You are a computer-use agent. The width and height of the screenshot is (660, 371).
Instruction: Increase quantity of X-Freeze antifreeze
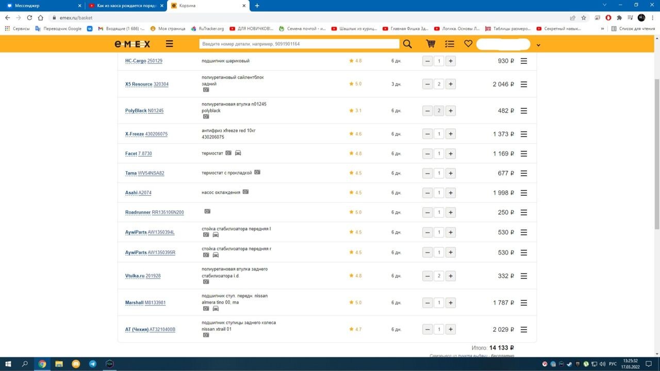(x=451, y=134)
